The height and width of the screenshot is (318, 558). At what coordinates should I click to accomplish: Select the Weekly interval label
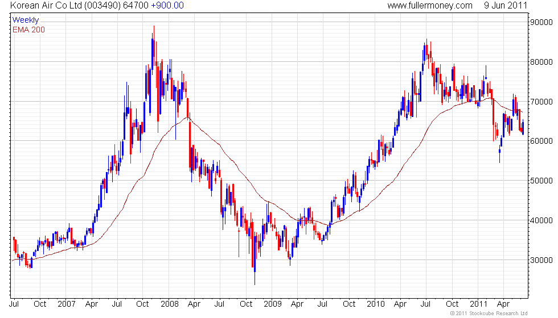(25, 20)
